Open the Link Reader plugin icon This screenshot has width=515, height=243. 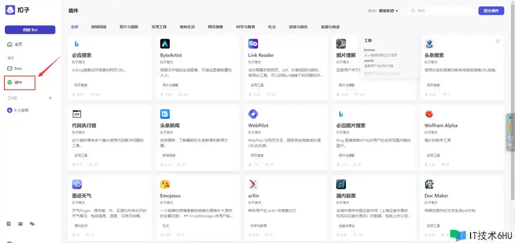pos(253,44)
